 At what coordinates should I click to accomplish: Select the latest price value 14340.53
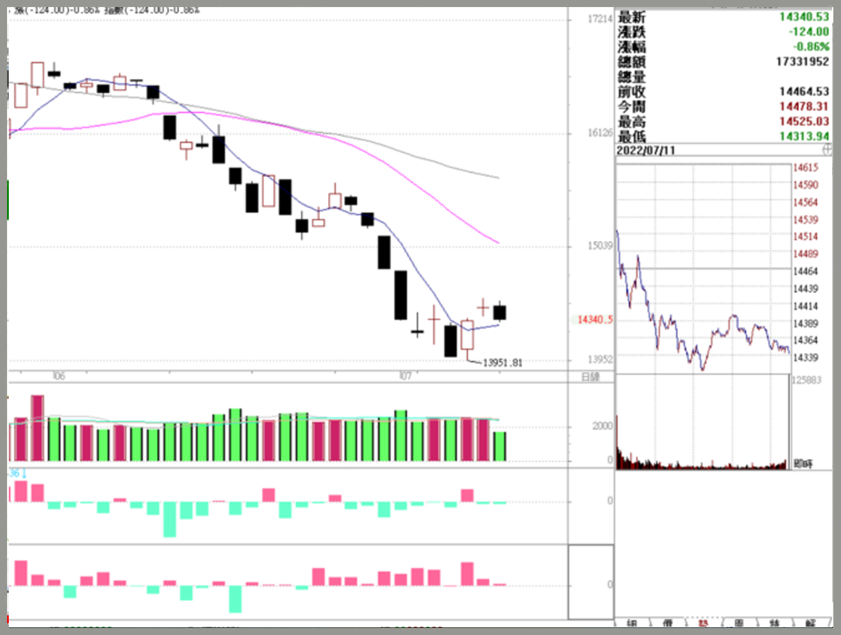pos(804,16)
